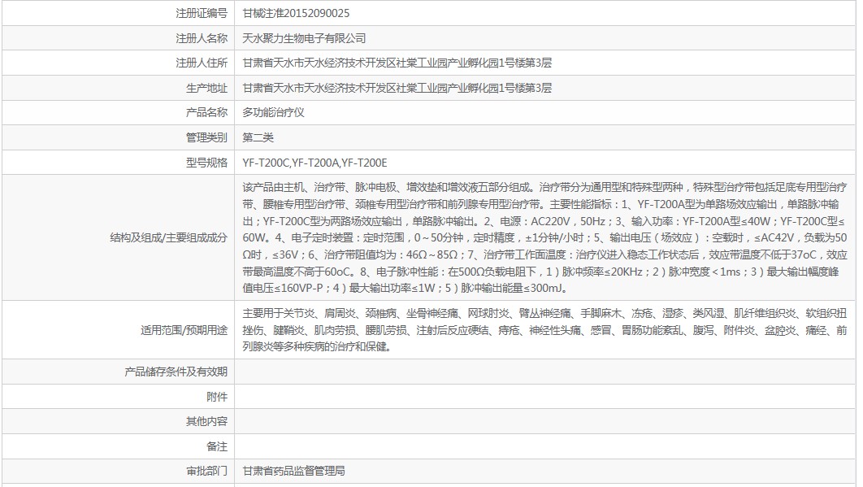Click the description paragraph starting 该产品由主机

[545, 237]
